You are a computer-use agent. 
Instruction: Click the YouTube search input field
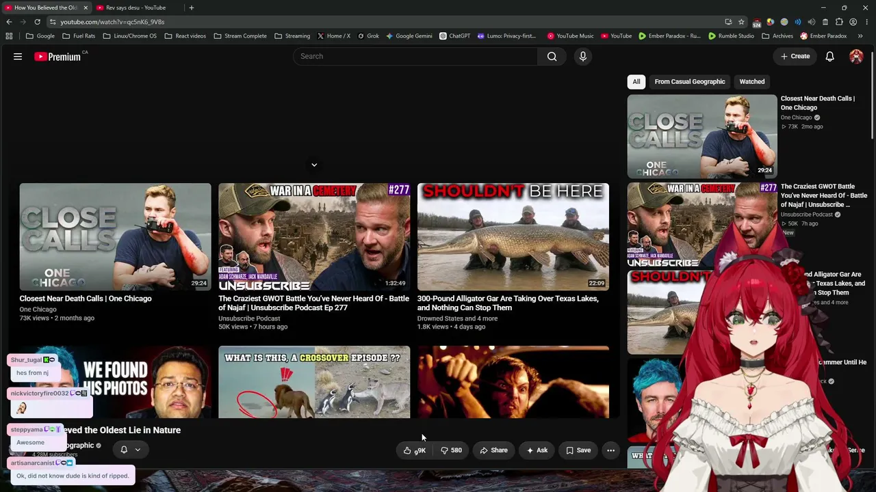point(415,56)
